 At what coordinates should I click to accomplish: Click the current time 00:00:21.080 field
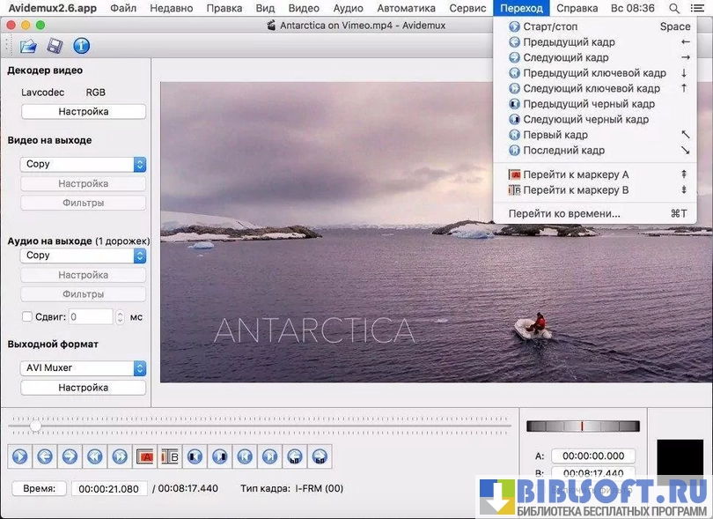tap(109, 488)
